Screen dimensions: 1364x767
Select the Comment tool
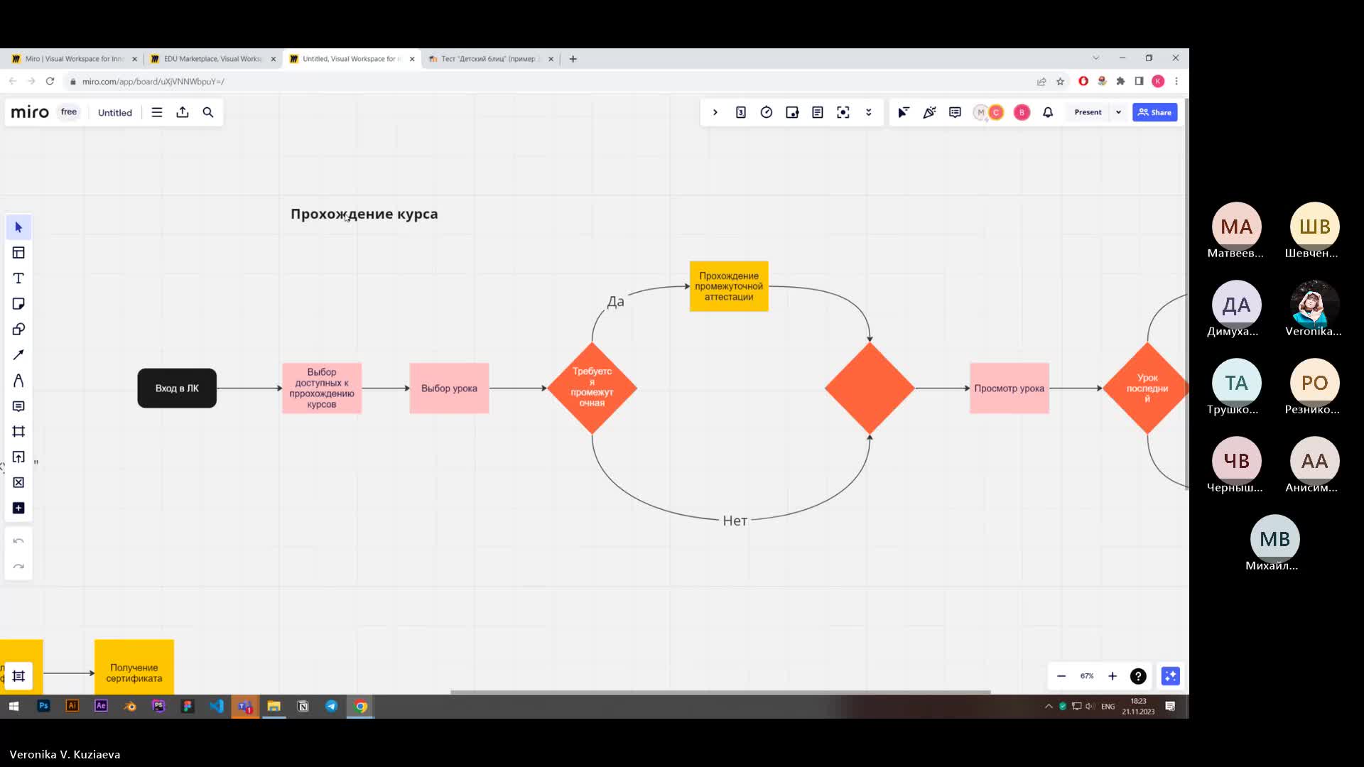click(18, 406)
